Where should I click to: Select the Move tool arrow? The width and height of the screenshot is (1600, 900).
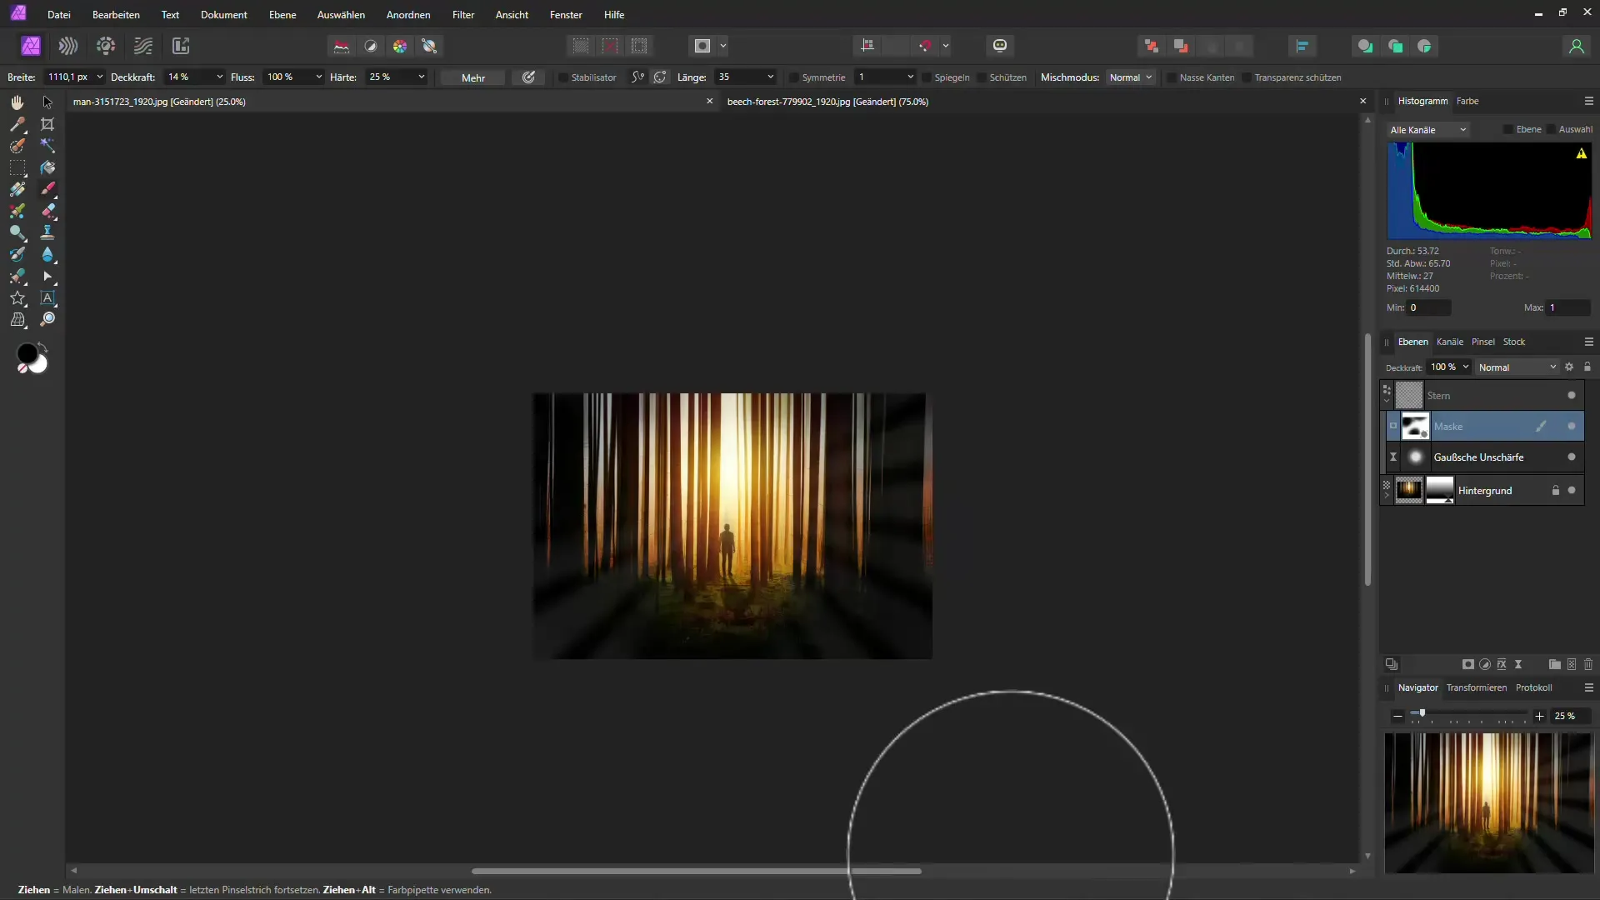(47, 102)
